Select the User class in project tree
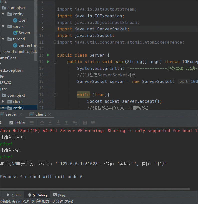 pos(23,20)
